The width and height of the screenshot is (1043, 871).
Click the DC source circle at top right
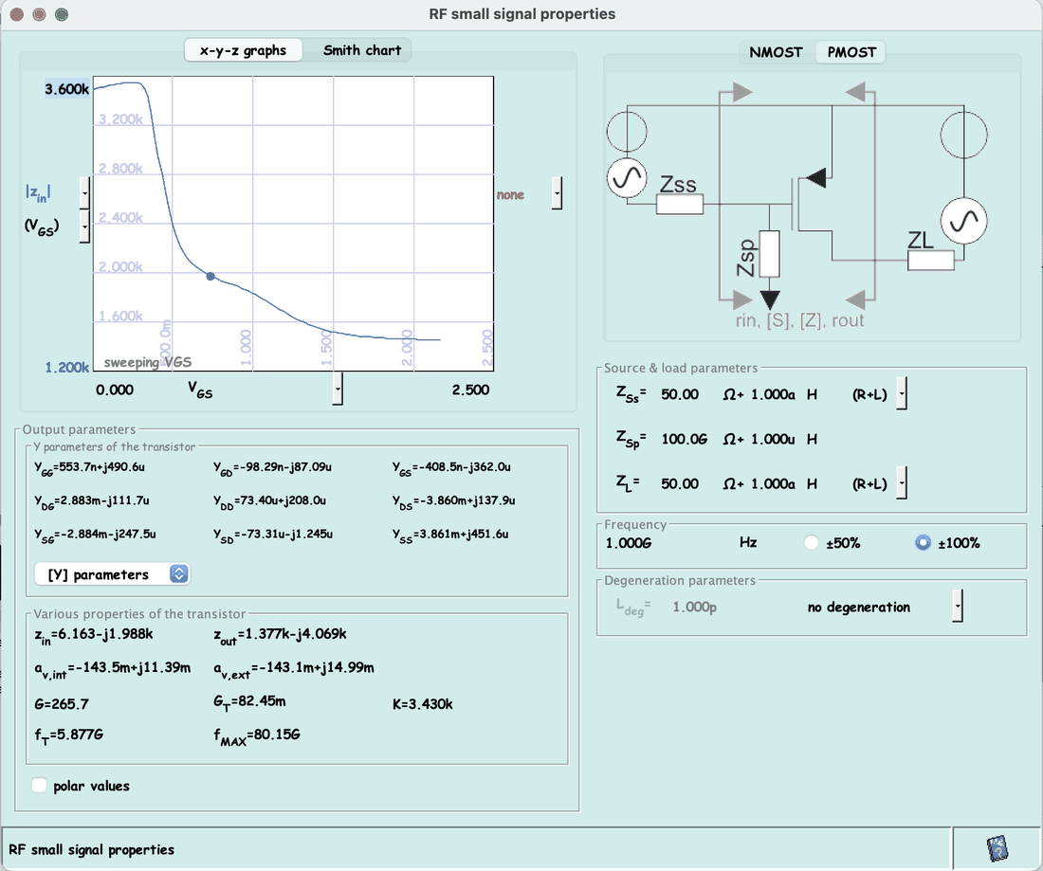click(963, 135)
